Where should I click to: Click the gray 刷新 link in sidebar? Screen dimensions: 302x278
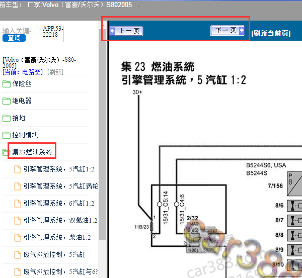[x=55, y=72]
